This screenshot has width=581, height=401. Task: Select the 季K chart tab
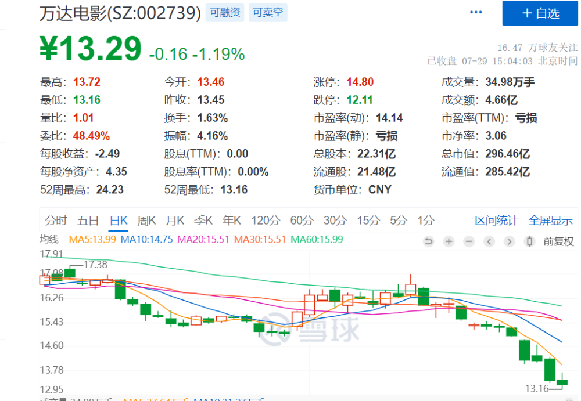coord(203,221)
